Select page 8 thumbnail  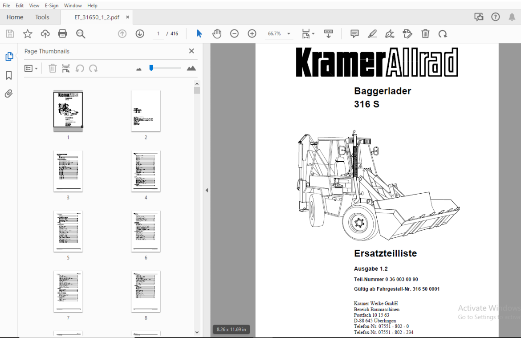coord(146,291)
